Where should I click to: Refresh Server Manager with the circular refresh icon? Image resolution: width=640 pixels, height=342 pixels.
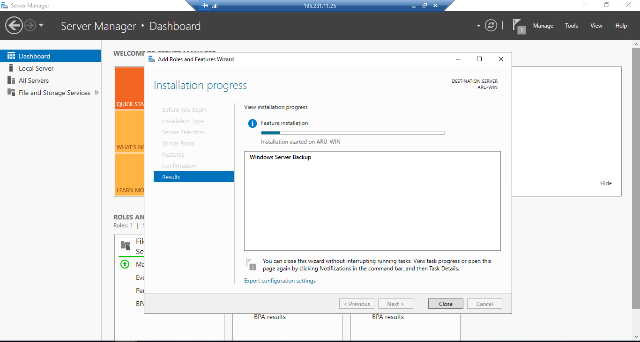click(x=491, y=25)
